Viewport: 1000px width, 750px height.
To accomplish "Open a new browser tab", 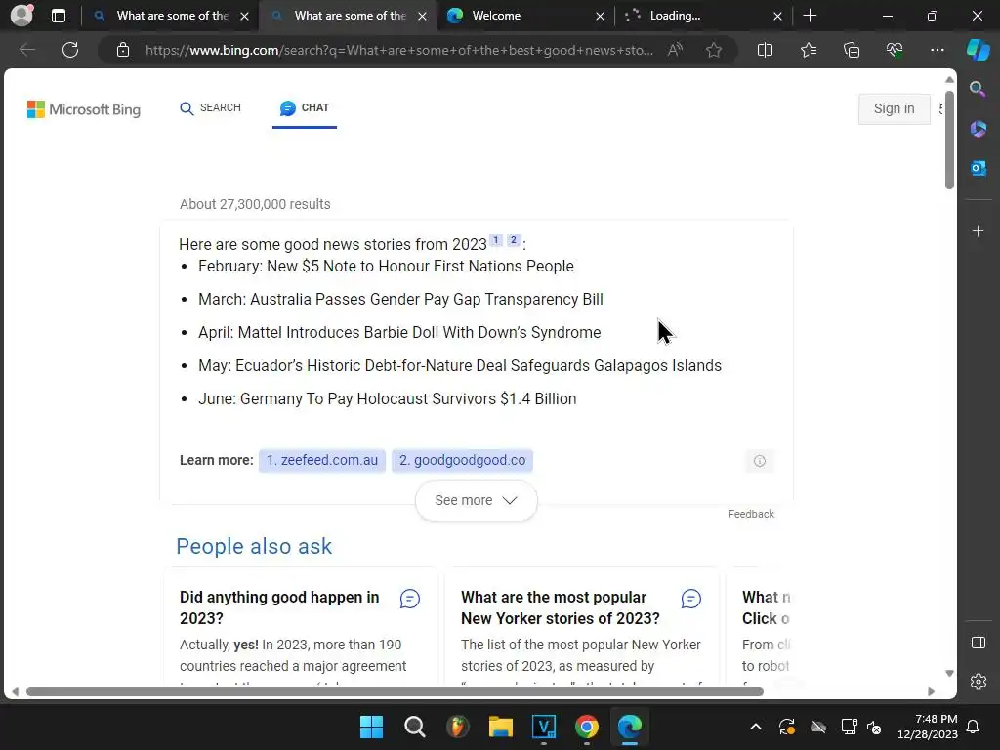I will click(x=810, y=16).
